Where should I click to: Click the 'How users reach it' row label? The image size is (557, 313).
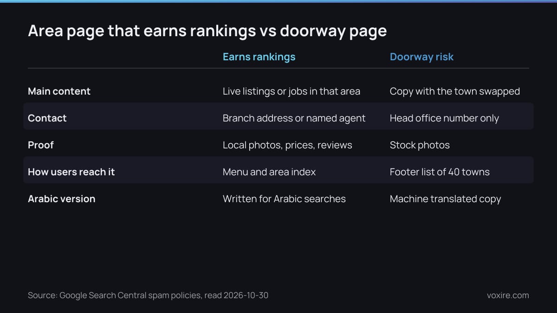point(71,172)
